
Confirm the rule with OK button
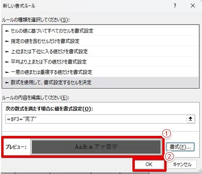tap(149, 164)
